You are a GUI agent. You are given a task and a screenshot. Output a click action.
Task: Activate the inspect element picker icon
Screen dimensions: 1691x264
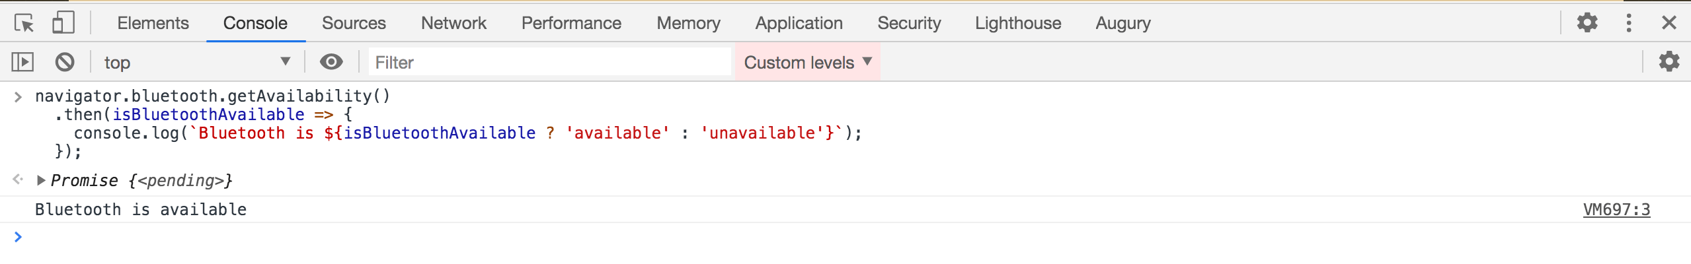(x=24, y=23)
